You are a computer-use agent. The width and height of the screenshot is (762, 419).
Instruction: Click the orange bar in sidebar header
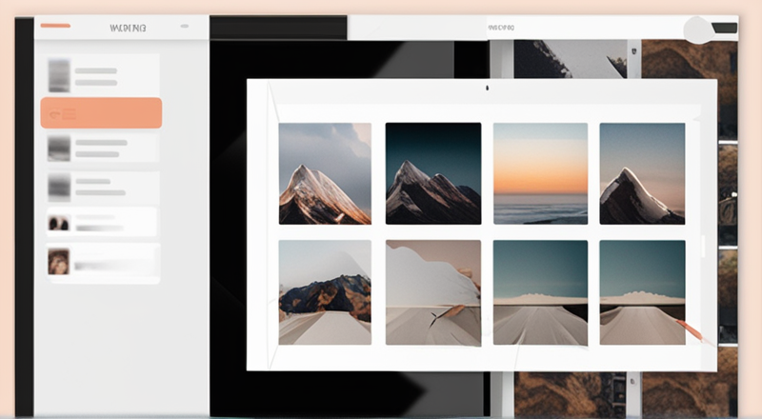pyautogui.click(x=55, y=26)
